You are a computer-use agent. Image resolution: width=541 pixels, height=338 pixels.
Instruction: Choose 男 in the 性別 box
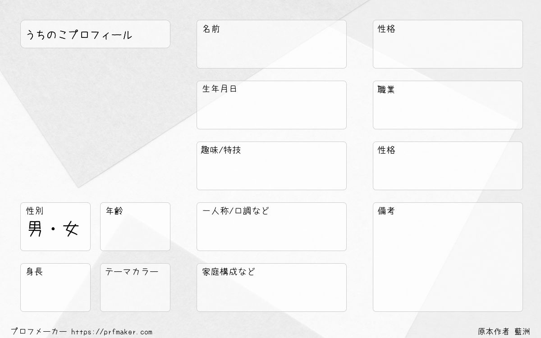[x=35, y=230]
